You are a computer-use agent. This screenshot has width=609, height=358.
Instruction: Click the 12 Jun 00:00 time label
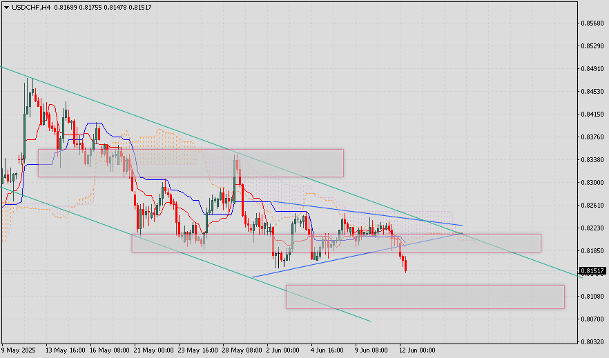coord(417,350)
